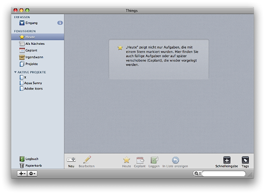
Task: Click the project X document icon
Action: pyautogui.click(x=22, y=77)
